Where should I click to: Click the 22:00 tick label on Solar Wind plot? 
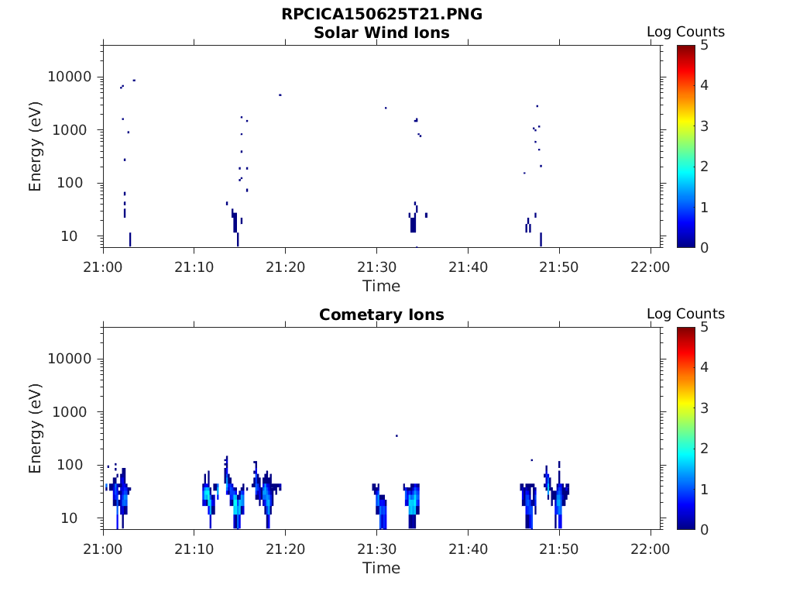click(x=651, y=267)
